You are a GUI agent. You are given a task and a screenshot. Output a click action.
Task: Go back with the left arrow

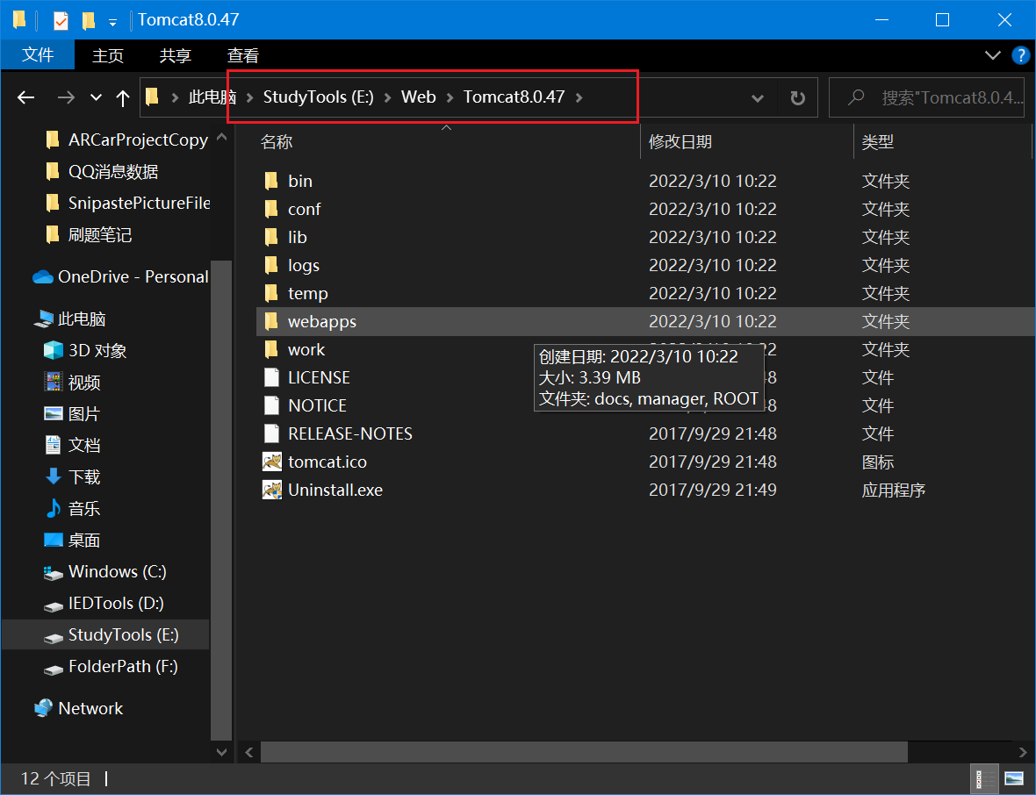(x=25, y=97)
